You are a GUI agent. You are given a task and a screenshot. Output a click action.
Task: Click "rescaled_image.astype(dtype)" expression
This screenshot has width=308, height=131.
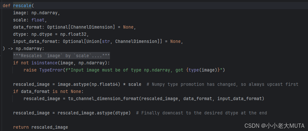(x=94, y=113)
